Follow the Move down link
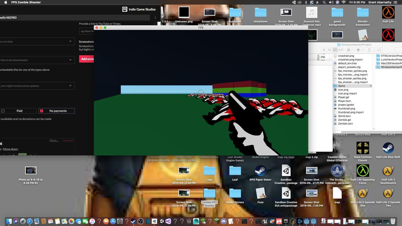Viewport: 402px width, 226px height. point(10,149)
